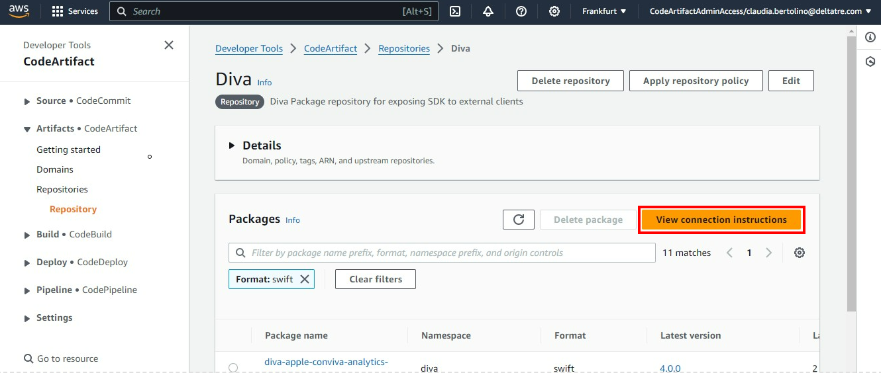
Task: Open the Services grid menu
Action: coord(74,11)
